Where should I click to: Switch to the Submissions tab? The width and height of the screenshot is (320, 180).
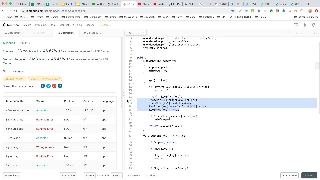66,33
